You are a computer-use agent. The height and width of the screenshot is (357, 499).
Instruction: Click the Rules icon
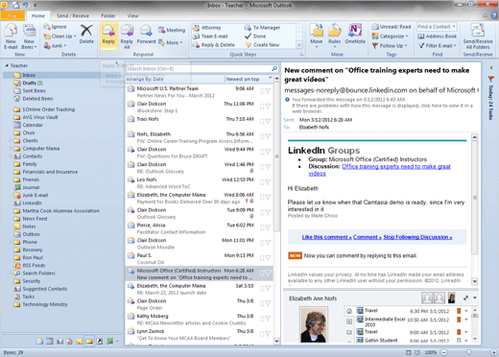click(x=335, y=31)
